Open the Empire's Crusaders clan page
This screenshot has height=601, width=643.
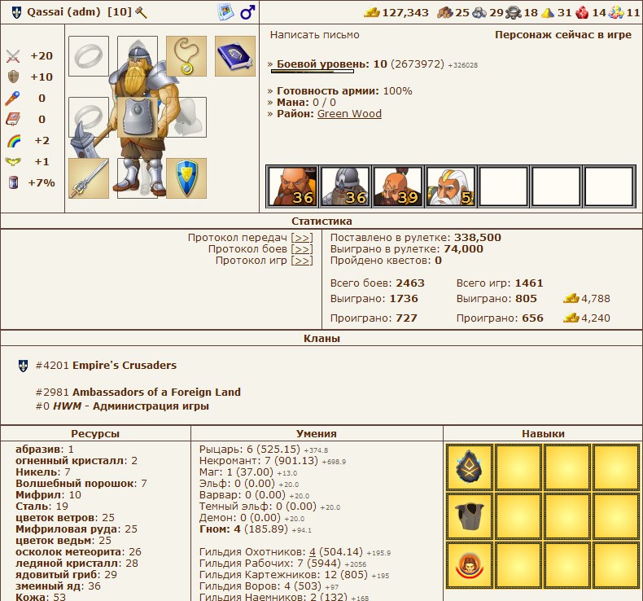pyautogui.click(x=125, y=366)
